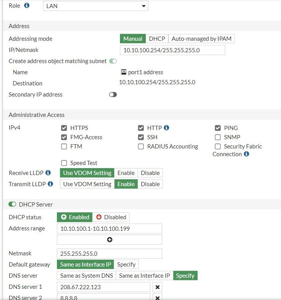Click the Transmit LLDP info icon
281x300 pixels.
(x=50, y=184)
